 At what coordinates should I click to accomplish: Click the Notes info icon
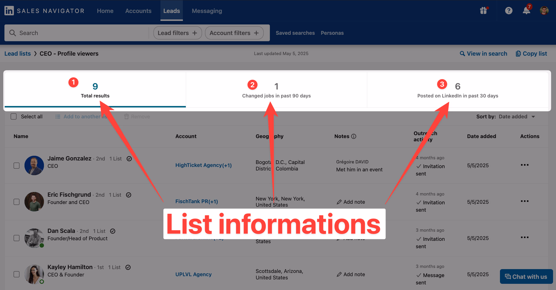click(x=354, y=136)
